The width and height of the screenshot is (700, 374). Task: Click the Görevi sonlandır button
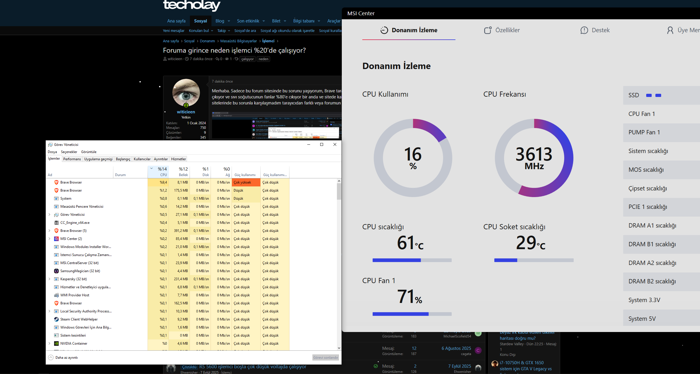326,358
